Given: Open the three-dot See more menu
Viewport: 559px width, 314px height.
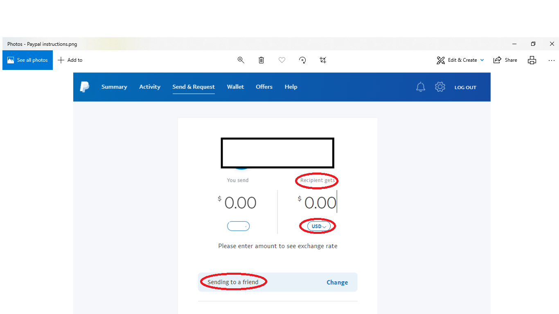Looking at the screenshot, I should [x=552, y=60].
